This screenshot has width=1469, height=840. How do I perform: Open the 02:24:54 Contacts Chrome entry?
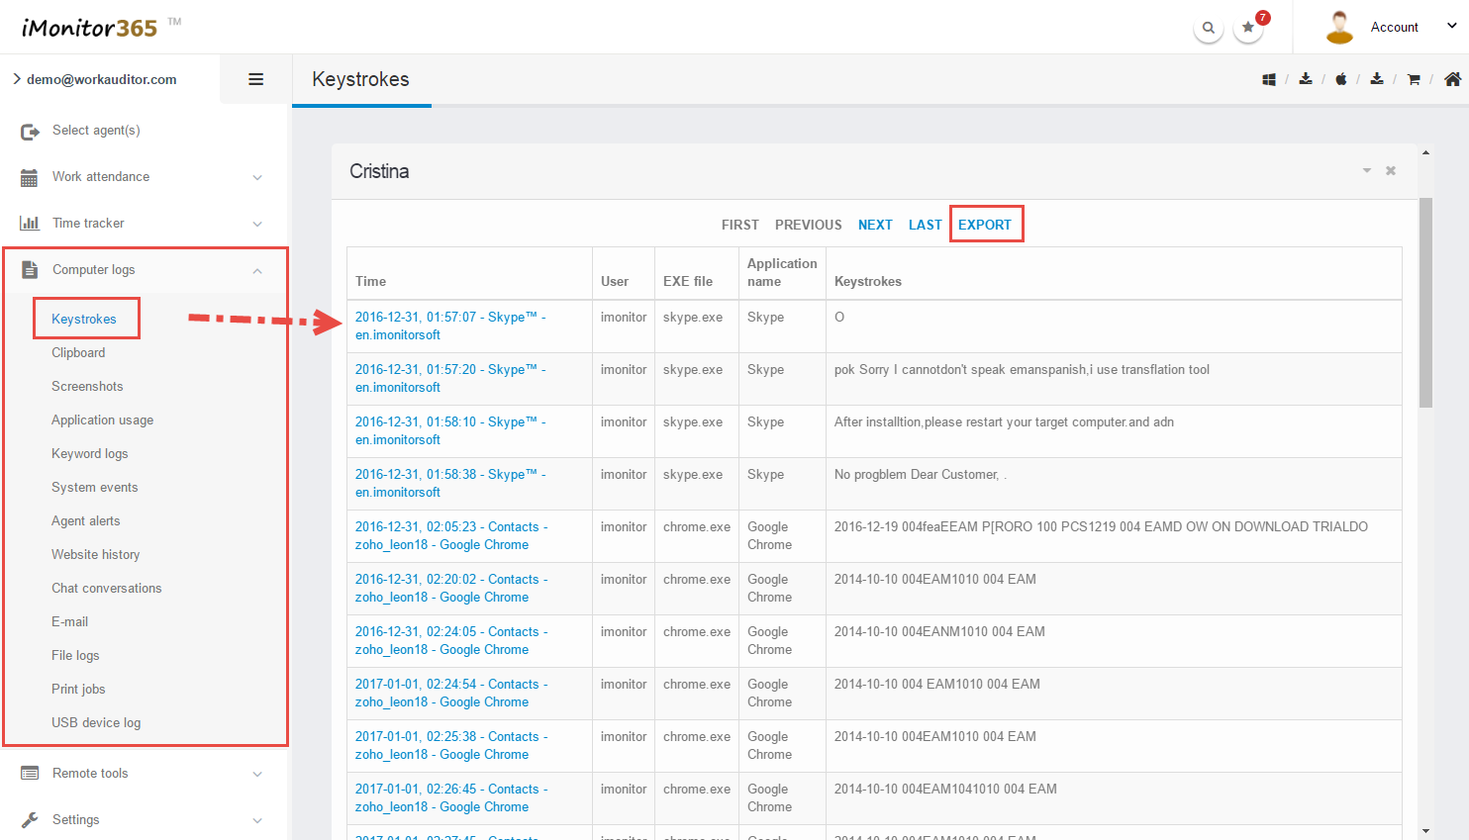pyautogui.click(x=451, y=694)
